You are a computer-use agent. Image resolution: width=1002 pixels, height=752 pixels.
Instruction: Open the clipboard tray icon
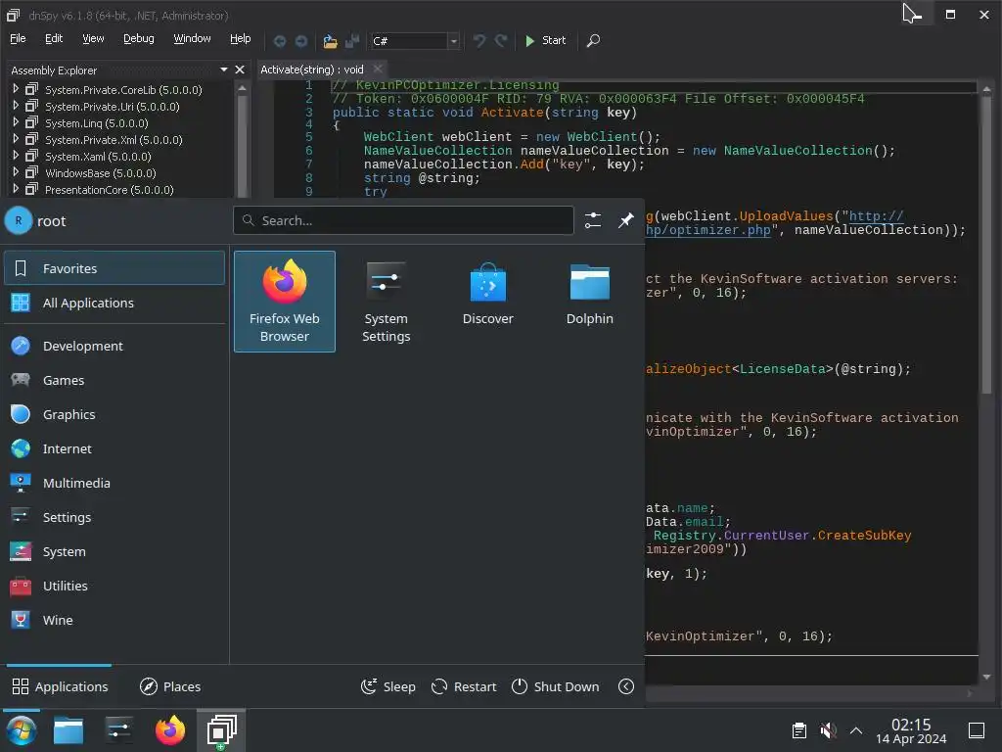coord(798,730)
